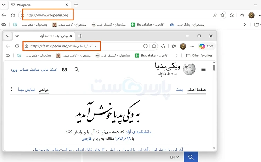
Task: Click فارسی language link
Action: pyautogui.click(x=86, y=139)
